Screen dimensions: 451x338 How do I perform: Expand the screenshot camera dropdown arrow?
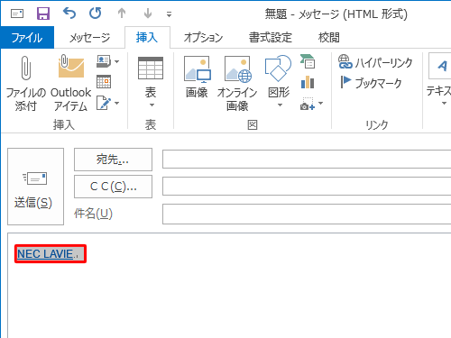(321, 103)
